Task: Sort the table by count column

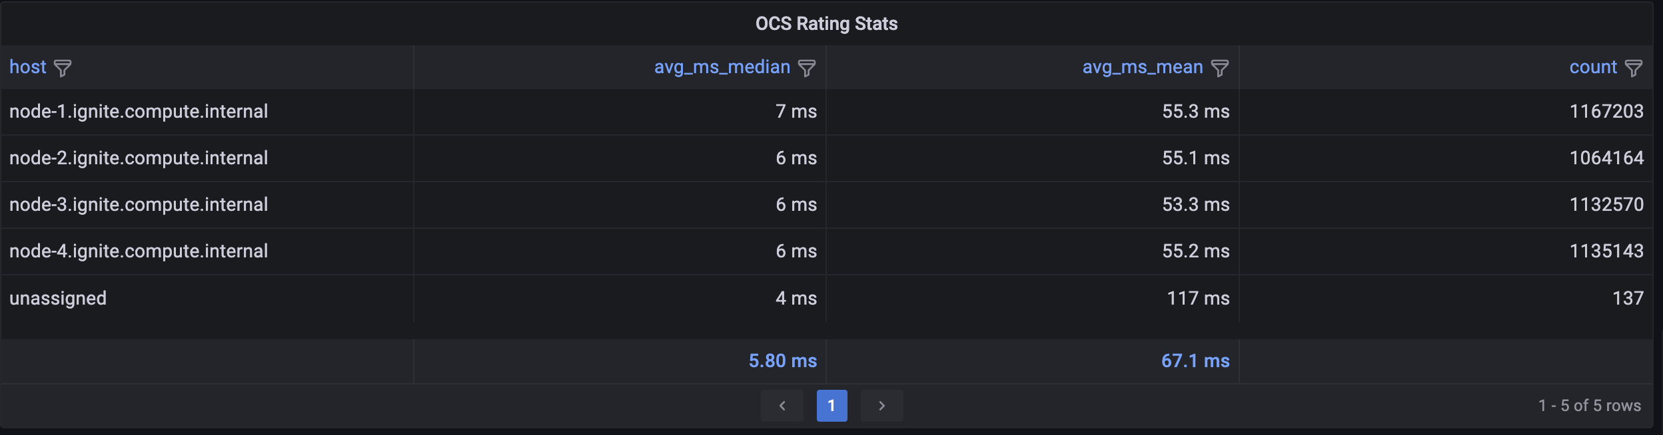Action: pos(1594,66)
